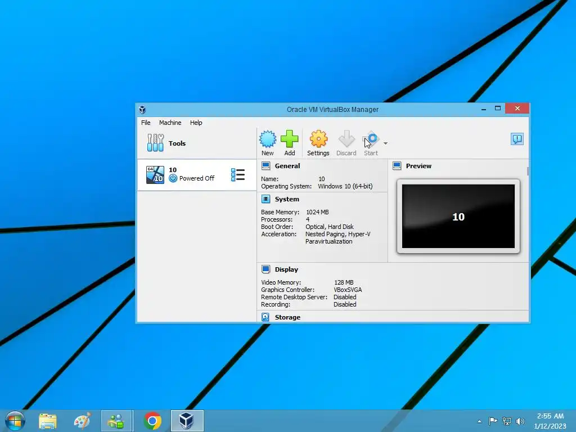Click the Boot Order value Optical, Hard Disk

pos(330,227)
